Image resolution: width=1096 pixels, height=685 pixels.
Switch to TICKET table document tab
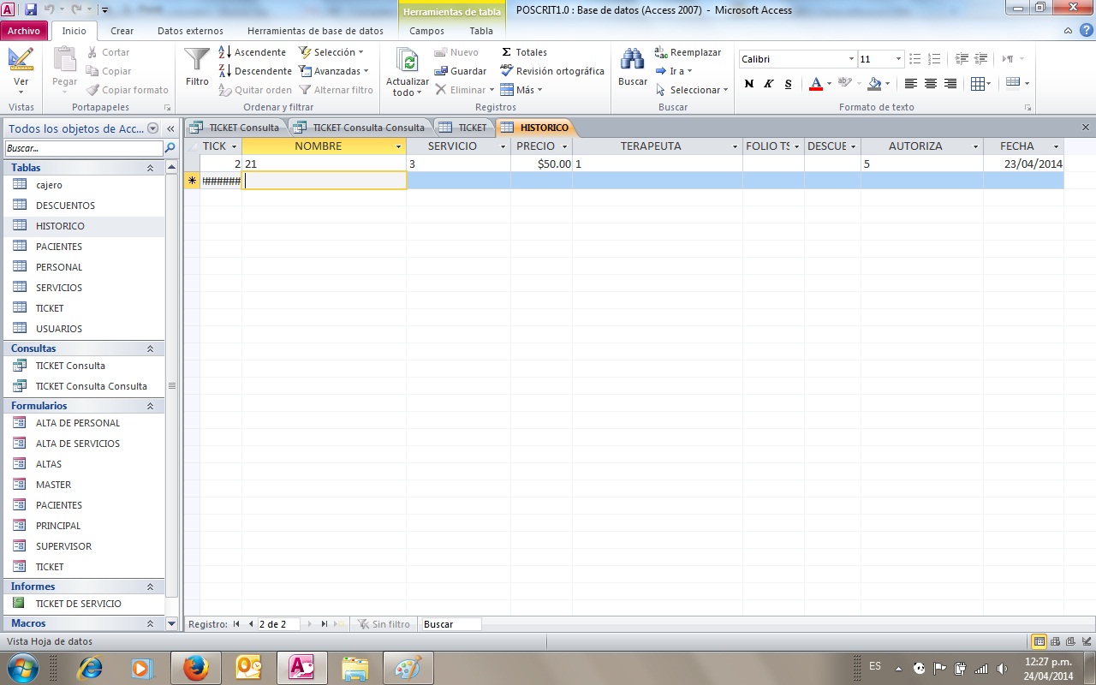pos(463,128)
